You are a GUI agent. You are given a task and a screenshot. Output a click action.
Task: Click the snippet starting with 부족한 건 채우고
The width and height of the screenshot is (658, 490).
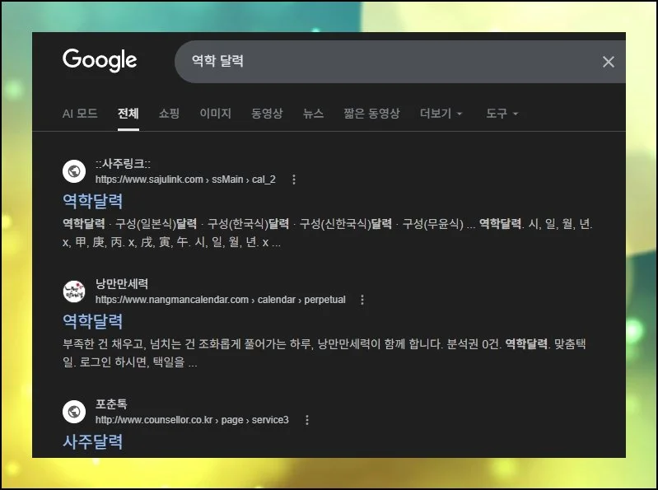coord(324,352)
